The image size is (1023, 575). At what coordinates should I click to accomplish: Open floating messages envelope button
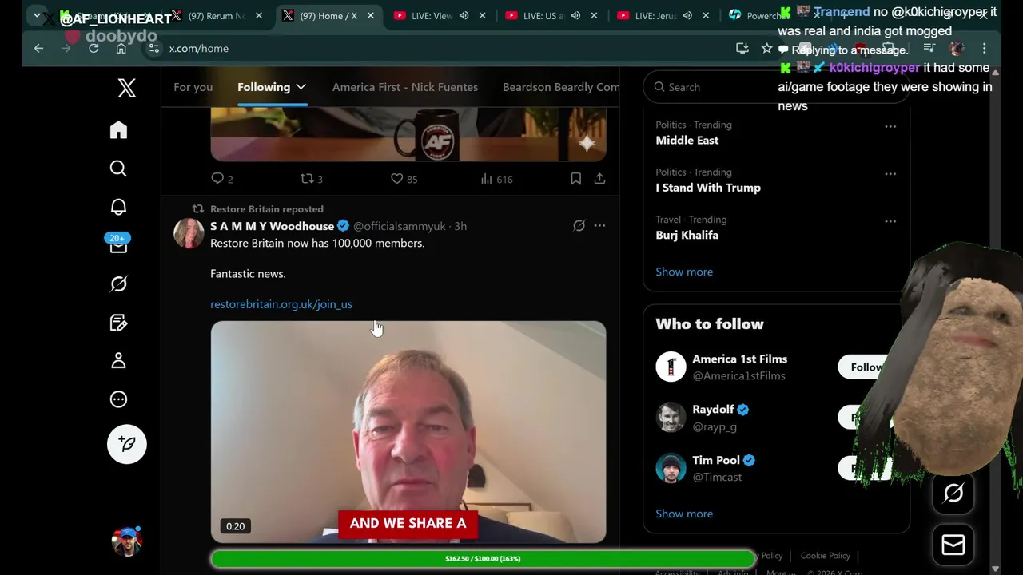[953, 545]
